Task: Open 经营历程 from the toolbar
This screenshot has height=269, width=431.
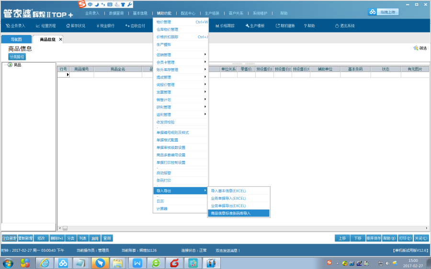Action: coord(46,25)
